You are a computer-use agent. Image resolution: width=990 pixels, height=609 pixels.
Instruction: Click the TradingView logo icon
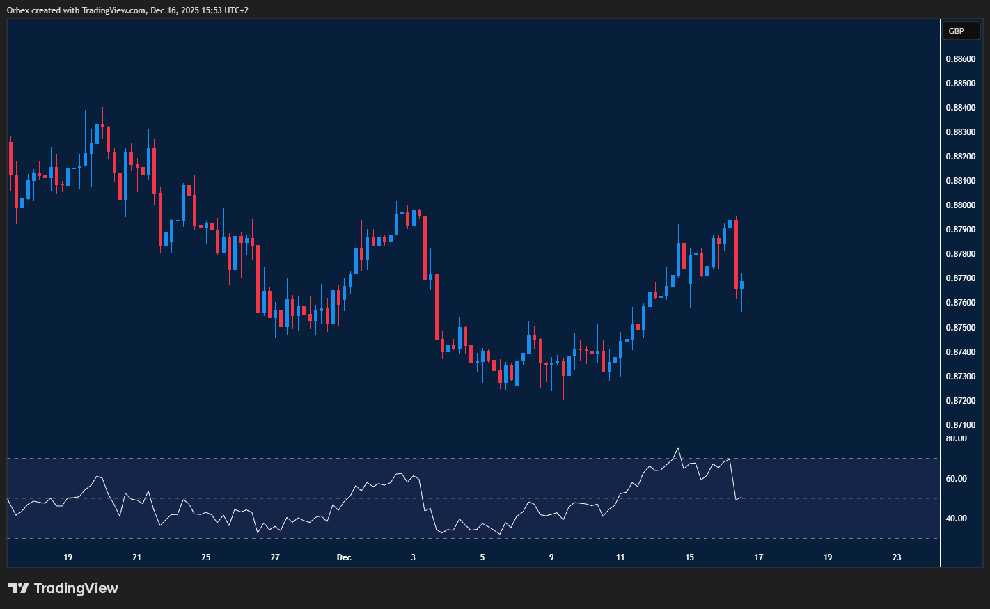[21, 588]
